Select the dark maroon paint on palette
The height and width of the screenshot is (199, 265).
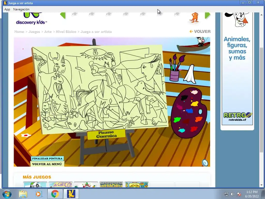tap(186, 121)
